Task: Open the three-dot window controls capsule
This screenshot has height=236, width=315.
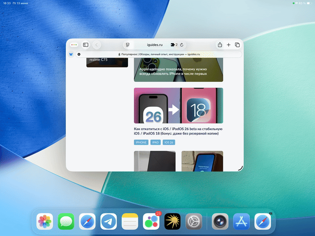Action: point(73,44)
